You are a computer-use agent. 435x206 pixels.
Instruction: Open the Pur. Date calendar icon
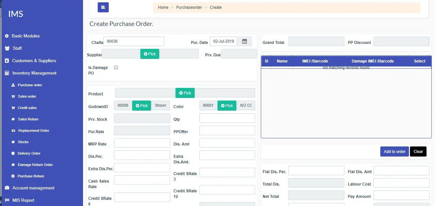coord(245,41)
